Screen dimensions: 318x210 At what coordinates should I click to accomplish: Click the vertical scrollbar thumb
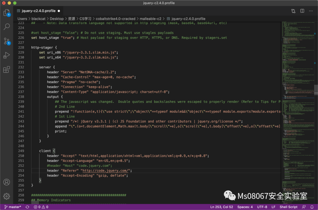316,90
